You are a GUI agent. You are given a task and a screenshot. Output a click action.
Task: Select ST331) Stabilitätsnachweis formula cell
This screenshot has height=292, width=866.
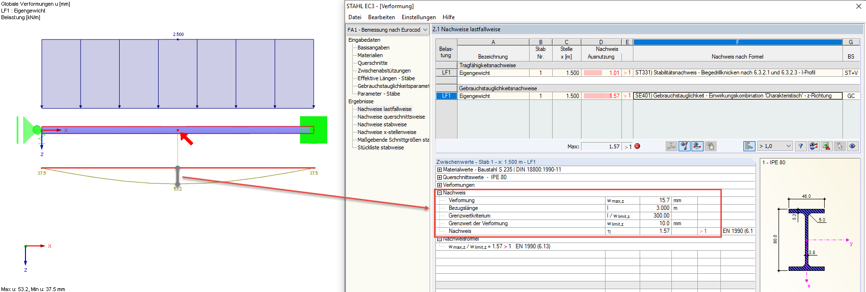[738, 73]
